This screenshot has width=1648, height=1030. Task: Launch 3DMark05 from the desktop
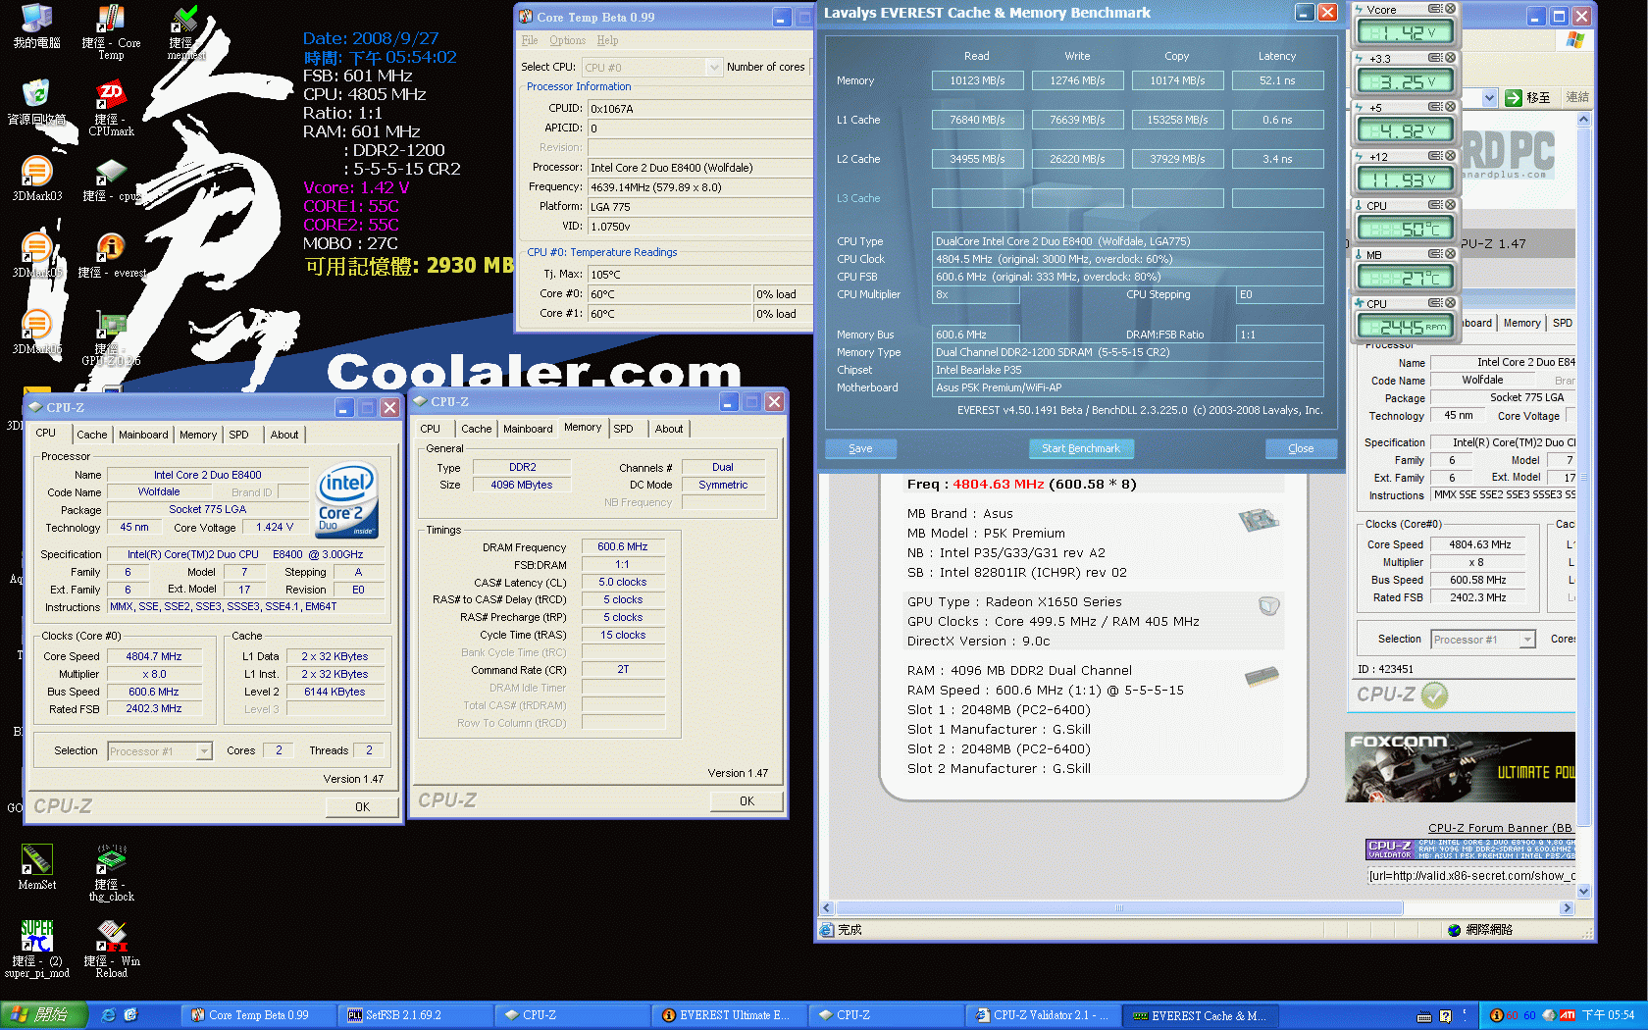point(36,255)
